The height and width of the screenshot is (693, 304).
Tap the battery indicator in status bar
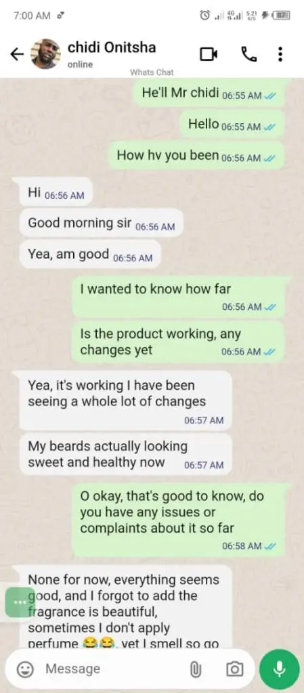[280, 16]
